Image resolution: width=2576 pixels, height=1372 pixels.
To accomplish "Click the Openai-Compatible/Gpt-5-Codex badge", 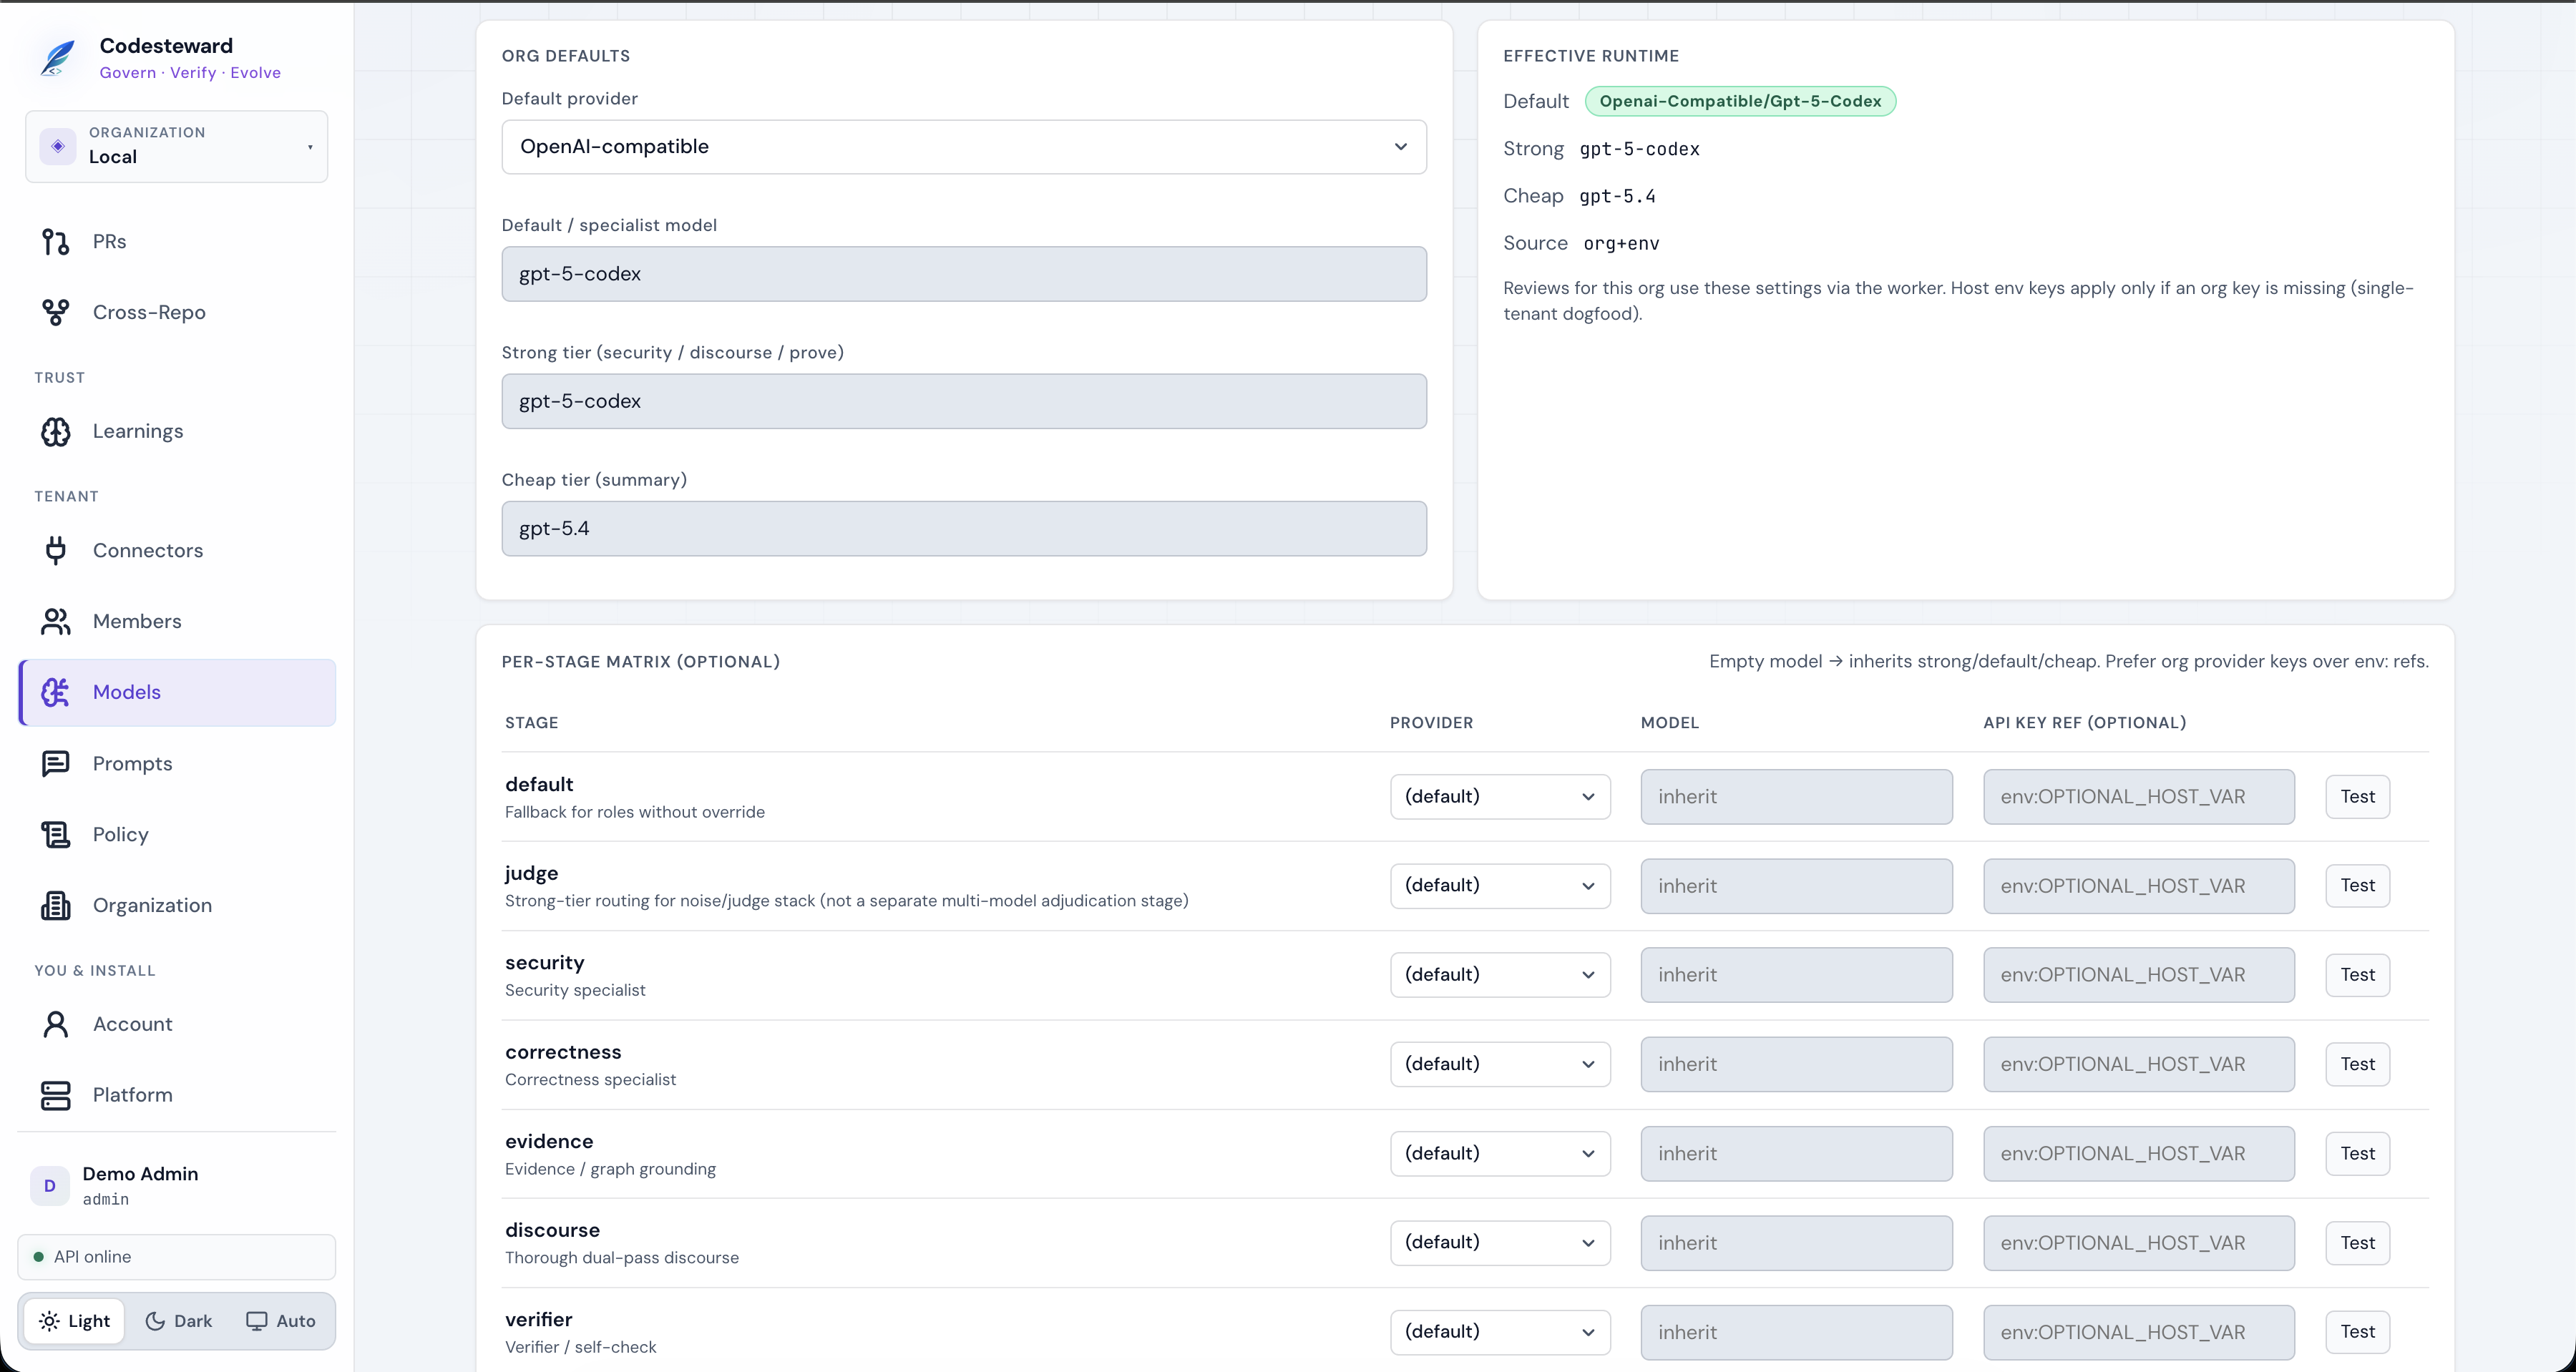I will click(x=1740, y=101).
